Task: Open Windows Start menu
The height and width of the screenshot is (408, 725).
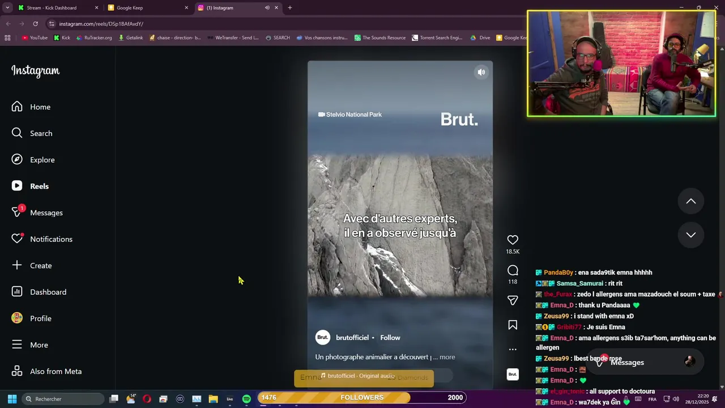Action: tap(12, 399)
